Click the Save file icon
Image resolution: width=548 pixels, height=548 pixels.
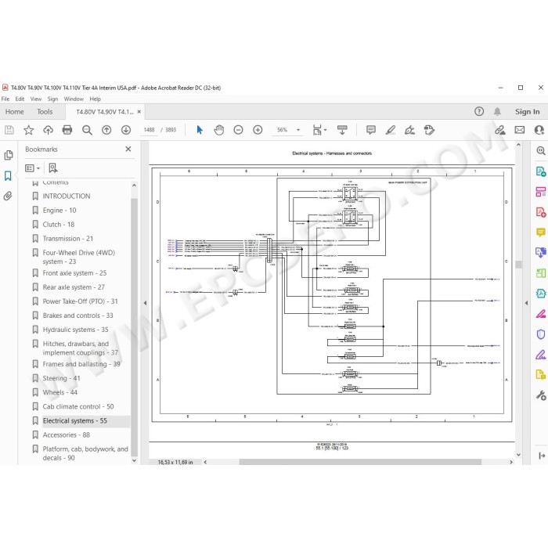pyautogui.click(x=9, y=130)
